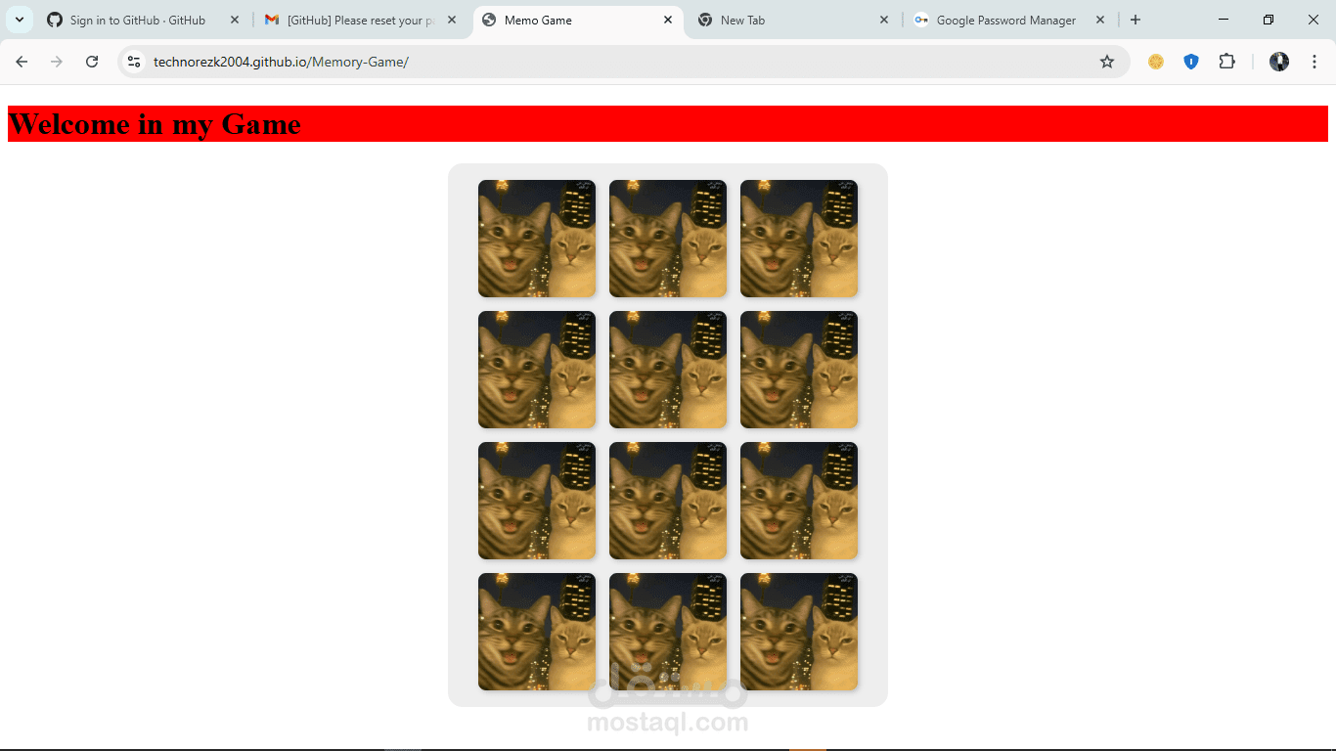Click the blue shield extension icon

pyautogui.click(x=1191, y=61)
